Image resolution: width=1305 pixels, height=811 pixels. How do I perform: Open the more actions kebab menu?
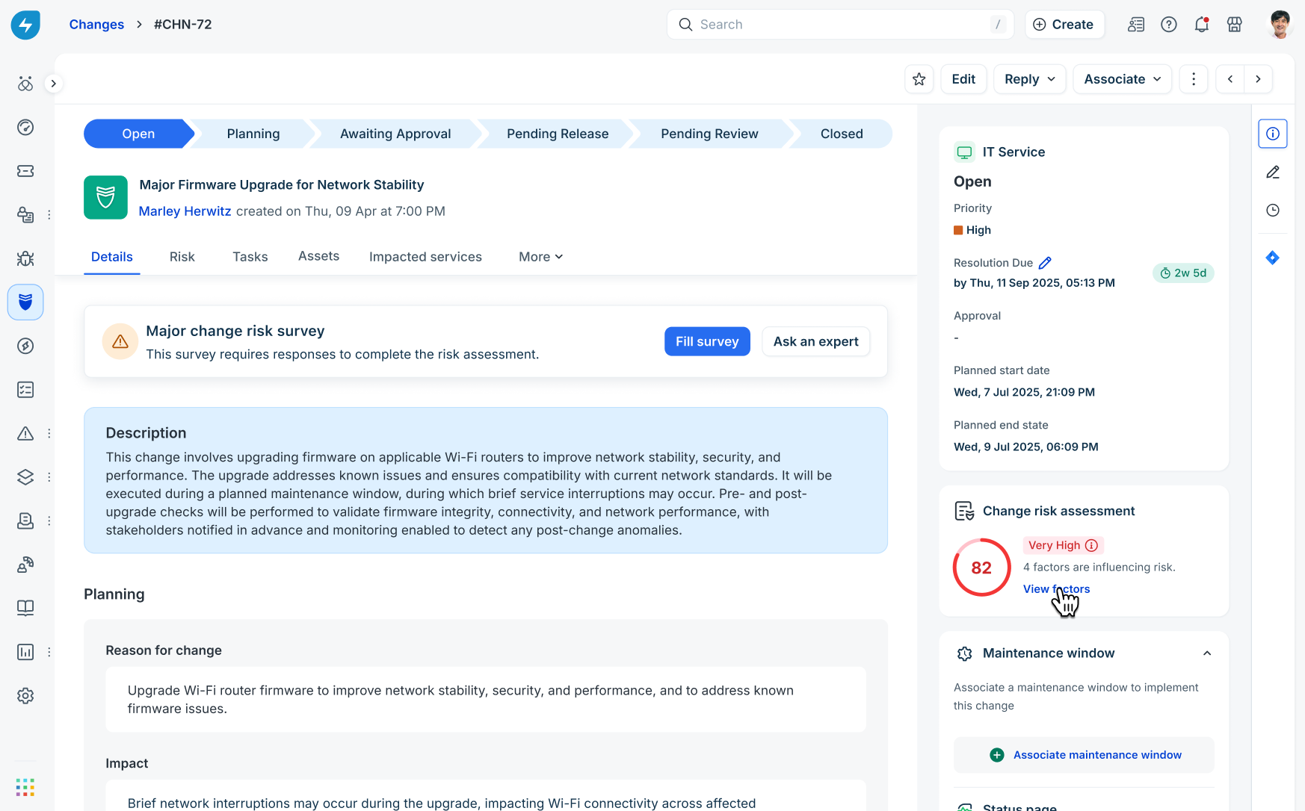pos(1194,79)
